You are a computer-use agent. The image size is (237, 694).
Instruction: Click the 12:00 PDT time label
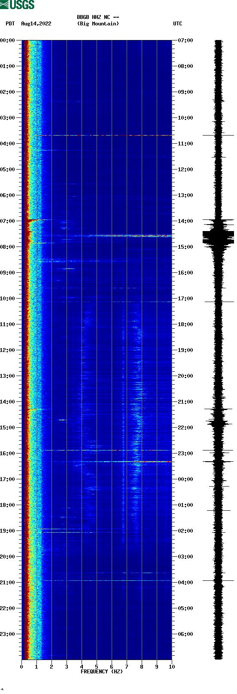tap(8, 350)
